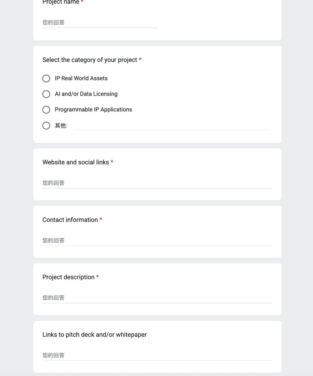Click the 'Select the category of your project' heading

coord(90,60)
